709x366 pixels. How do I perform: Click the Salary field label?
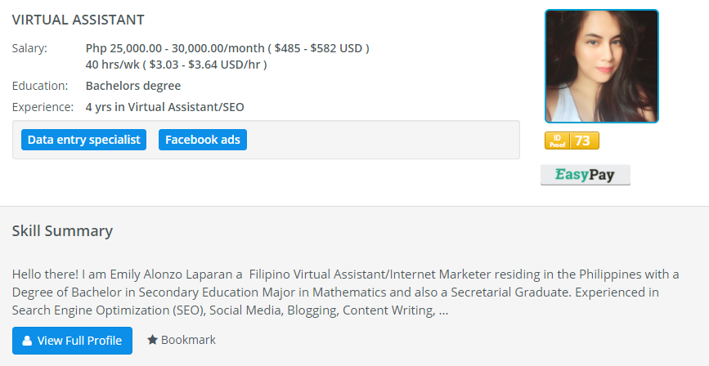click(x=29, y=48)
